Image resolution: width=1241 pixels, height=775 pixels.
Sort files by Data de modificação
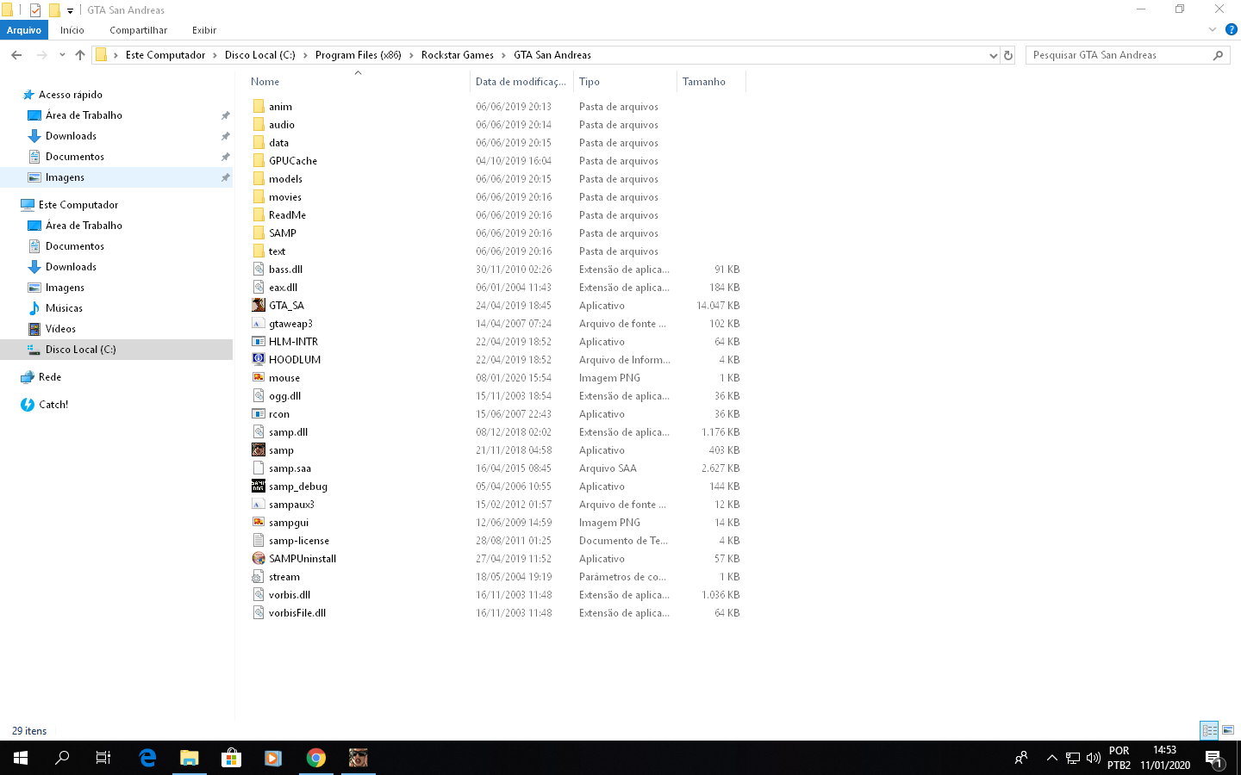pos(521,82)
